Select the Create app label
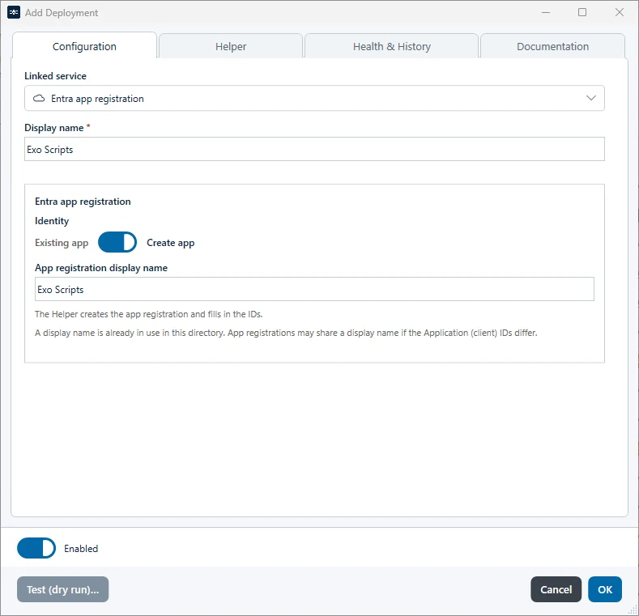639x616 pixels. pos(170,243)
